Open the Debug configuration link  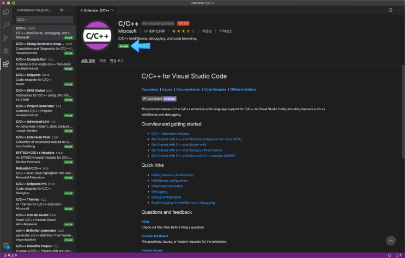(x=166, y=197)
